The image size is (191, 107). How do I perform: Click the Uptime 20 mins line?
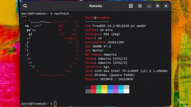pyautogui.click(x=99, y=30)
